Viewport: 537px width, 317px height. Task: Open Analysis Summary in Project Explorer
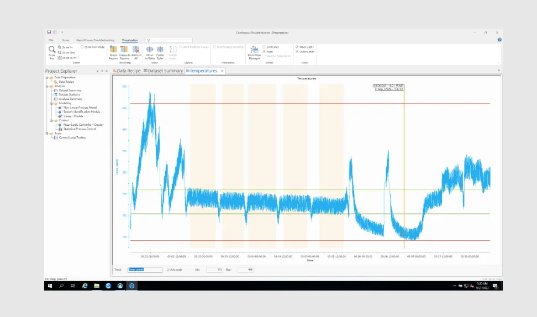coord(70,99)
